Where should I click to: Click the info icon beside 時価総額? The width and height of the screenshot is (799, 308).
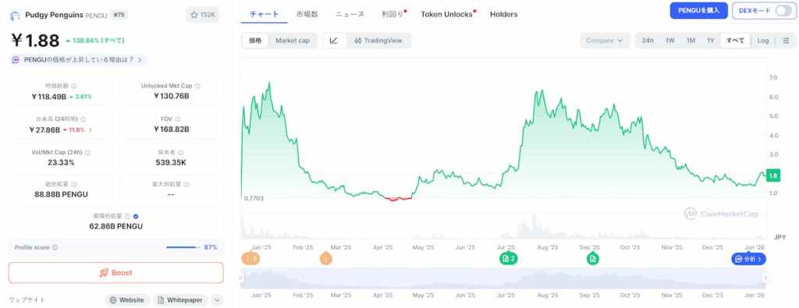(x=74, y=86)
